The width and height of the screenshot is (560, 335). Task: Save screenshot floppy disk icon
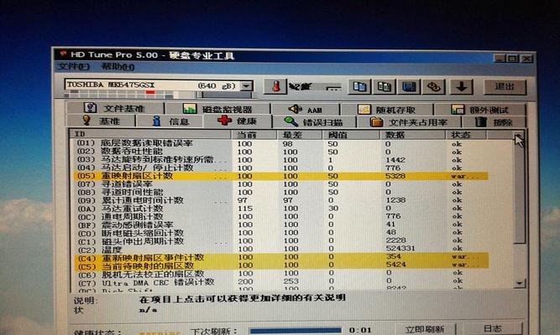click(409, 86)
